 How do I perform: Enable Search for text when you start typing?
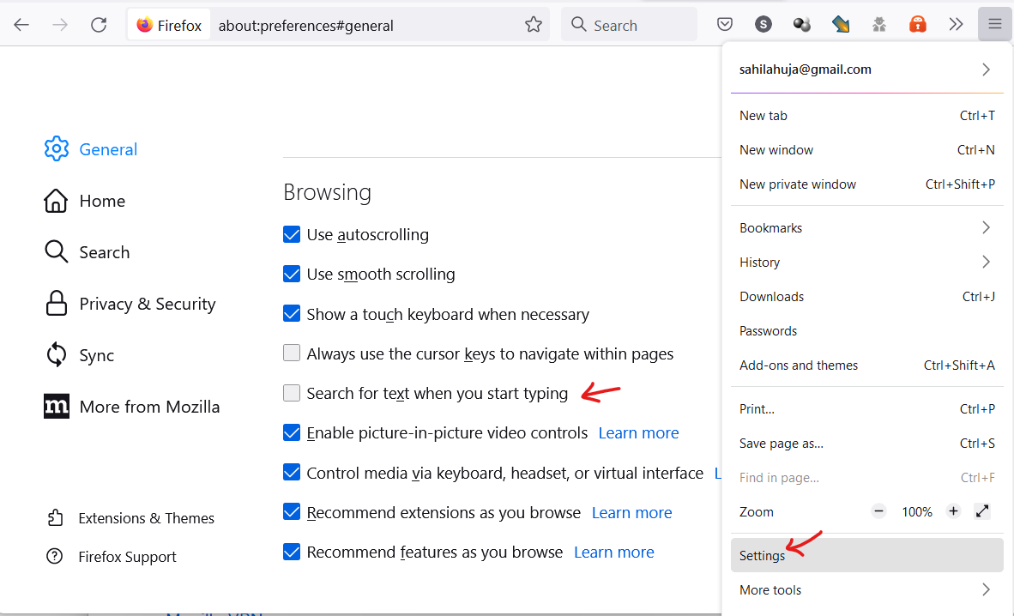point(293,394)
